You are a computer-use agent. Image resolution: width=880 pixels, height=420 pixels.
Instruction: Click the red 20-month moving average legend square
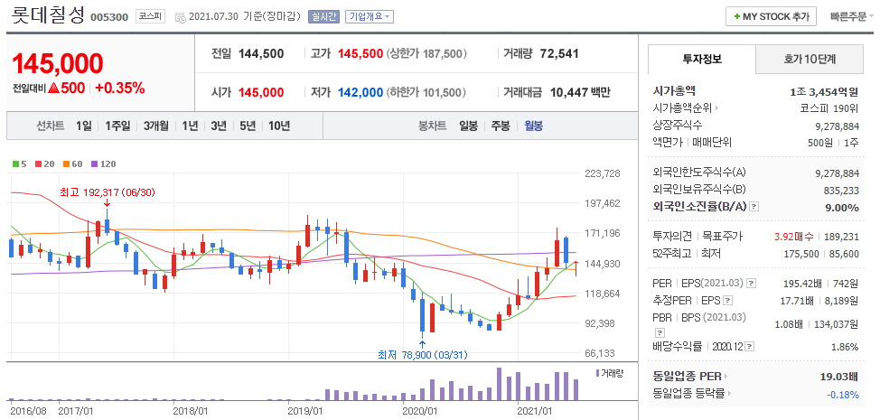pos(39,164)
